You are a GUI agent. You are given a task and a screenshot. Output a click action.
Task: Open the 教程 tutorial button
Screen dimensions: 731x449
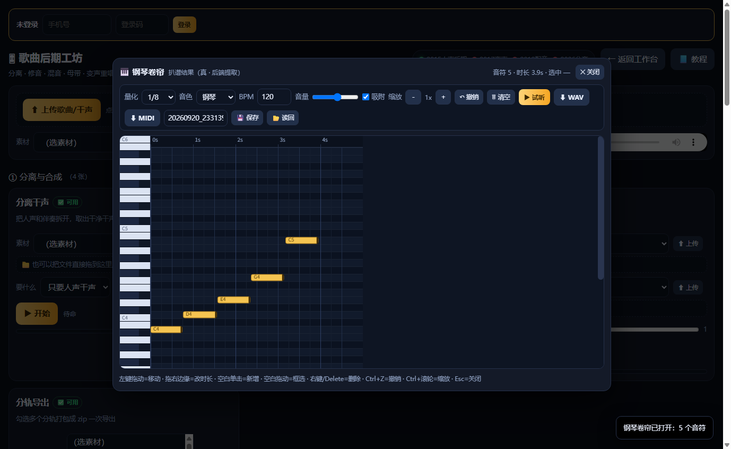point(693,59)
